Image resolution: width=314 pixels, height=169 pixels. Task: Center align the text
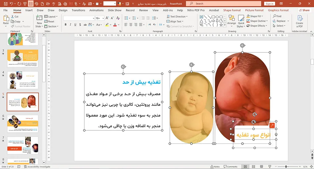point(131,25)
